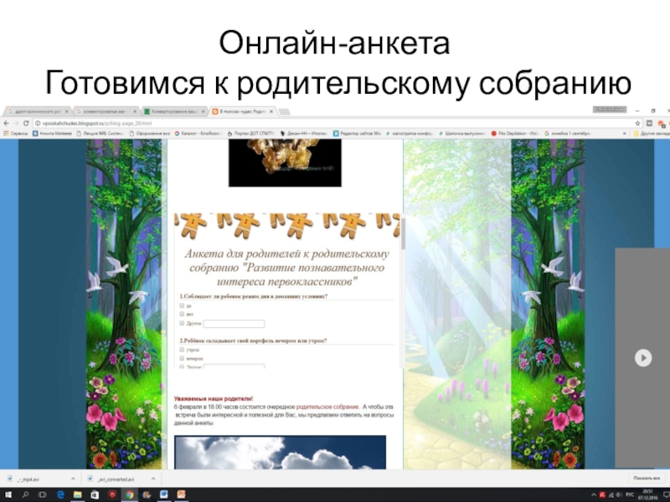
Task: Click the red extension icon by the address bar
Action: [662, 124]
